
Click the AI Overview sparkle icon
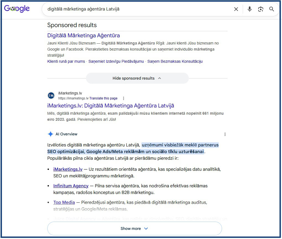point(51,134)
